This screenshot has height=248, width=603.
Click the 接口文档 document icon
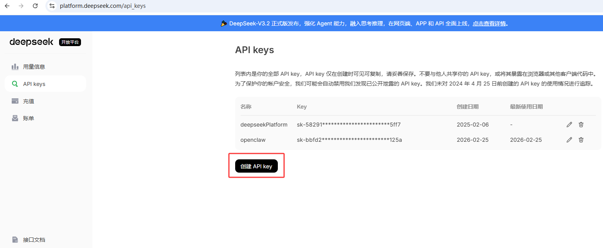coord(15,240)
